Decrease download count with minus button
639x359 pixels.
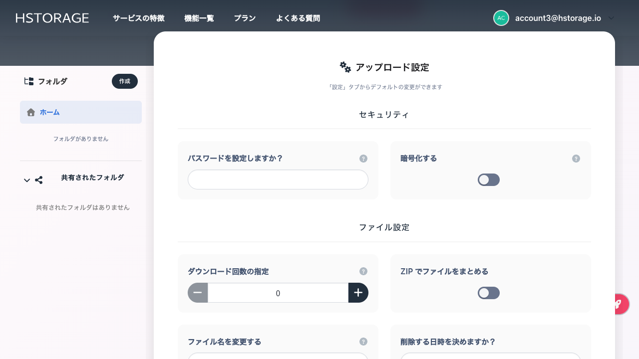point(198,293)
